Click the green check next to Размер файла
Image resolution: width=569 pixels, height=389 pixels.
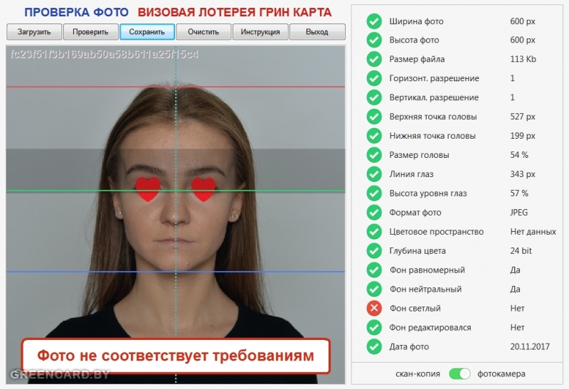(374, 59)
